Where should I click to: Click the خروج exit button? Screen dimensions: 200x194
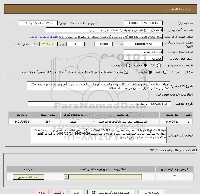tap(42, 192)
